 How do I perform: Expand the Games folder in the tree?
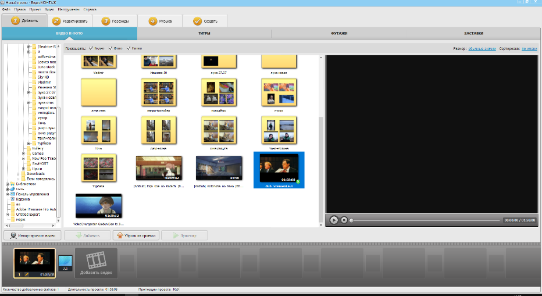23,153
